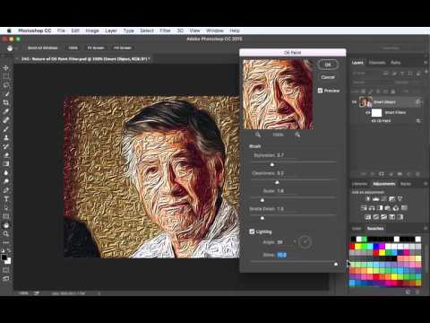
Task: Click the Shine value input field
Action: pos(281,255)
